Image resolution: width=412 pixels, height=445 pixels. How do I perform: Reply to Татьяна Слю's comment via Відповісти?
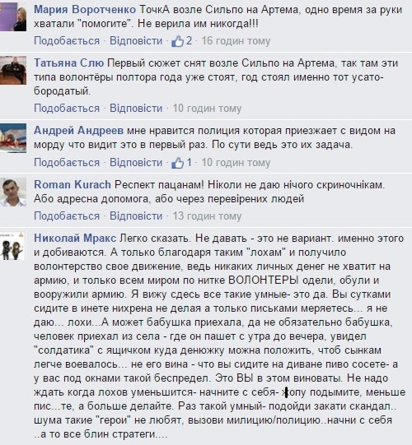click(x=136, y=109)
